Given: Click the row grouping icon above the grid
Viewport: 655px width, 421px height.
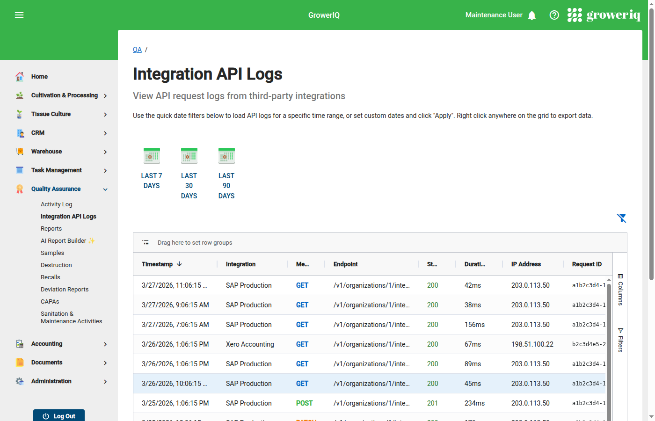Looking at the screenshot, I should point(146,242).
